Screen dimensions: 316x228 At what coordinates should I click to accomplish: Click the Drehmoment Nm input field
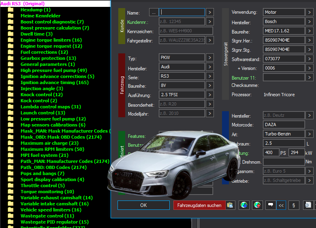click(x=284, y=162)
